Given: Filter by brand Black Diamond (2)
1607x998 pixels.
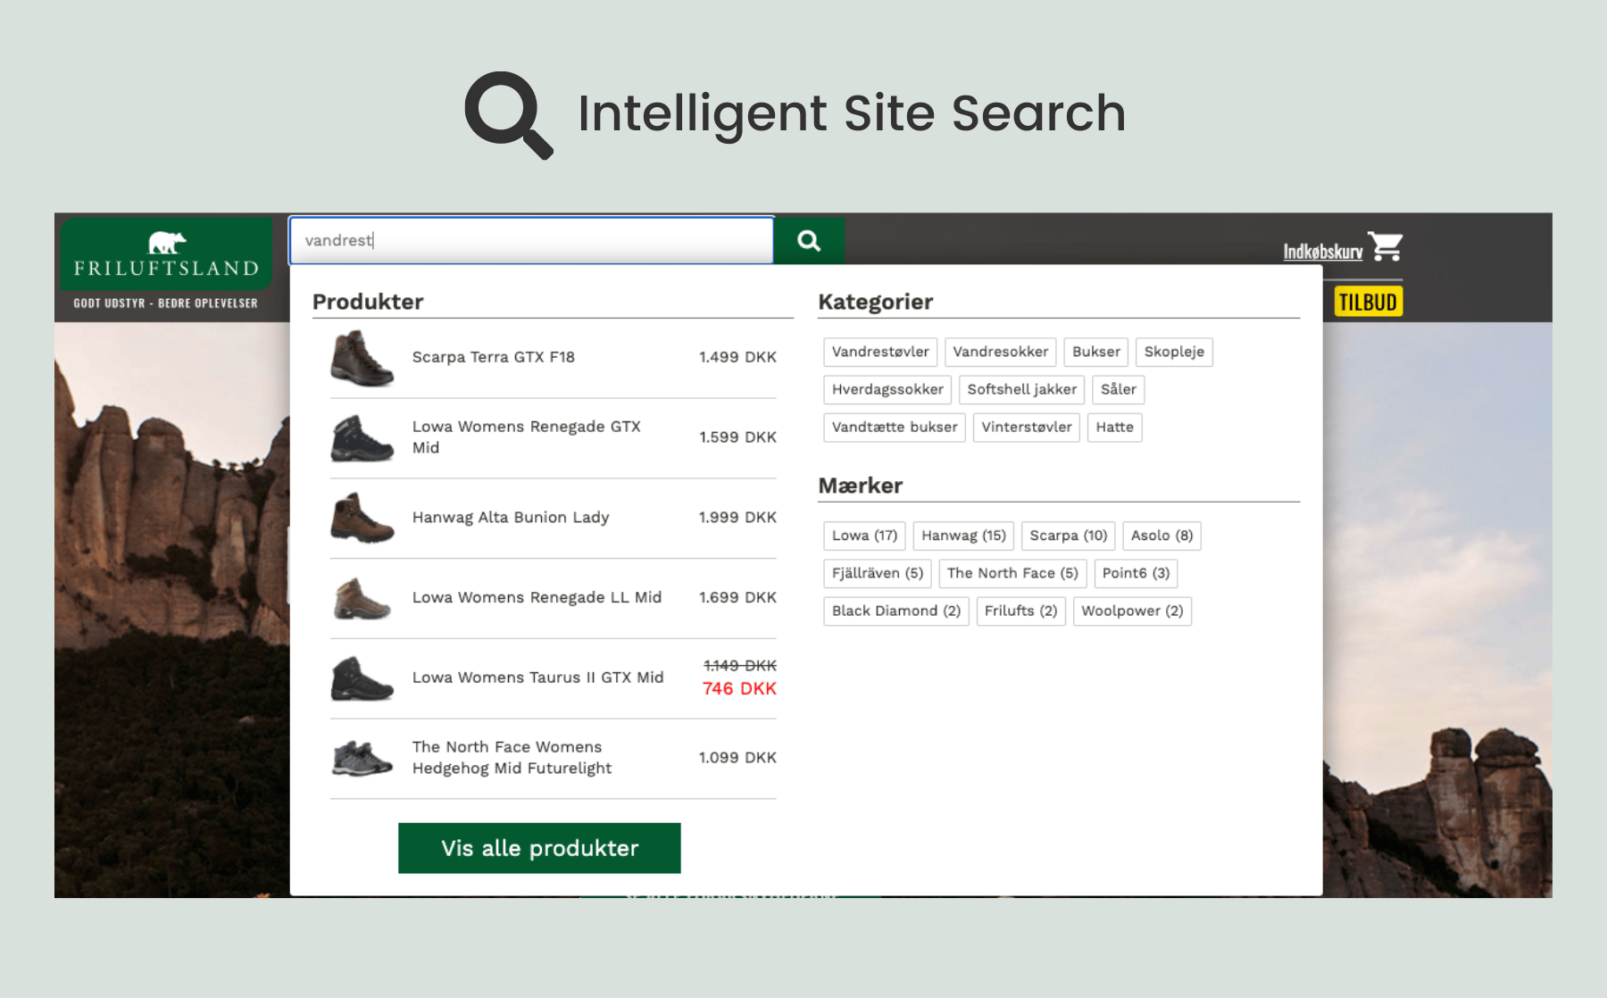Looking at the screenshot, I should [x=896, y=611].
